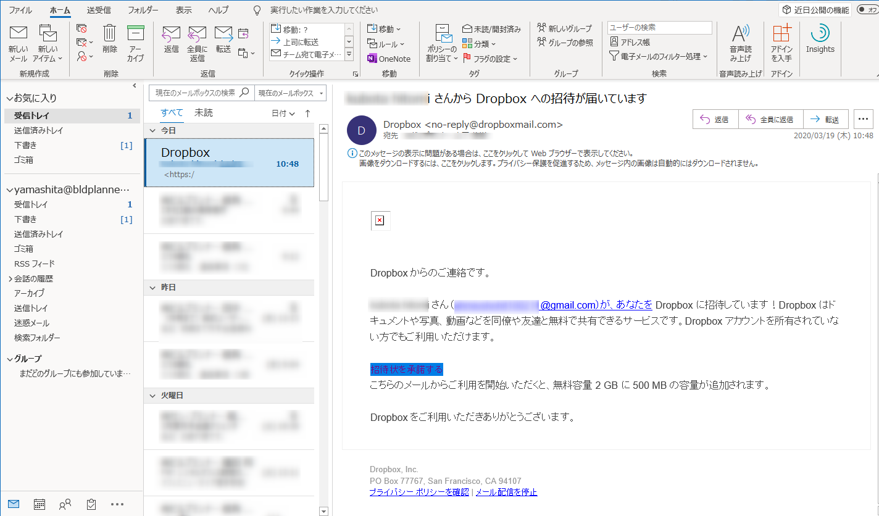879x516 pixels.
Task: Switch to 送受信 ribbon tab
Action: (99, 10)
